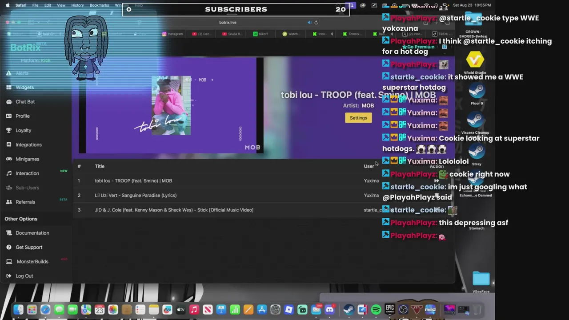Mute tab audio via speaker icon
569x320 pixels.
[x=310, y=22]
